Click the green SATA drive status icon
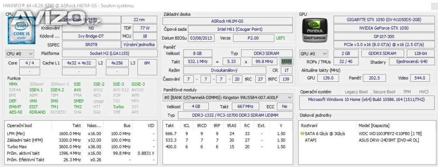The width and height of the screenshot is (438, 167). [302, 134]
